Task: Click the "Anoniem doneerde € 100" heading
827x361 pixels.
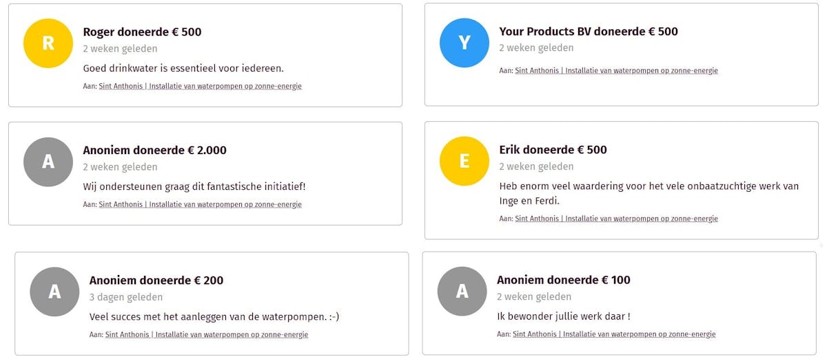Action: pos(564,280)
